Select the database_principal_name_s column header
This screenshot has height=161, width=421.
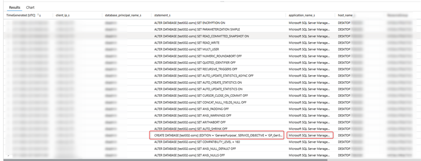tap(123, 16)
